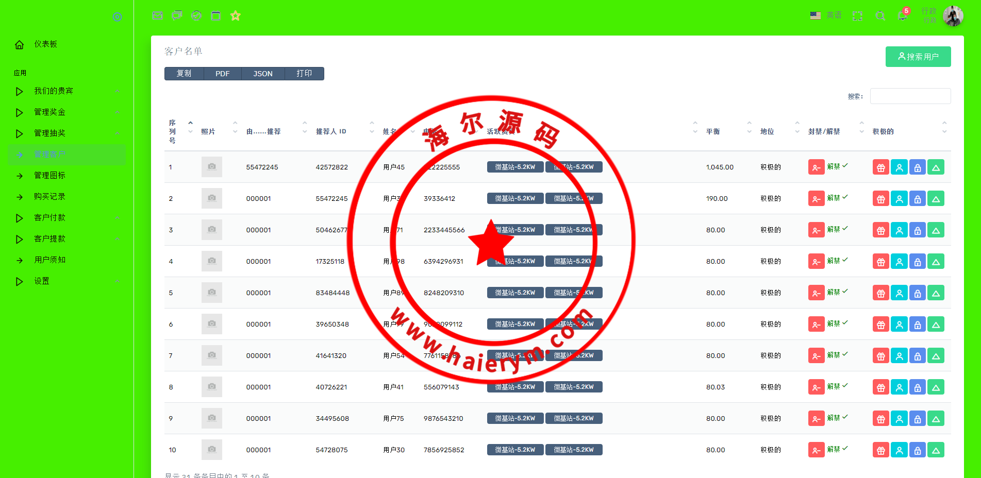The height and width of the screenshot is (478, 981).
Task: Go to 仪表板 in the sidebar
Action: click(x=45, y=44)
